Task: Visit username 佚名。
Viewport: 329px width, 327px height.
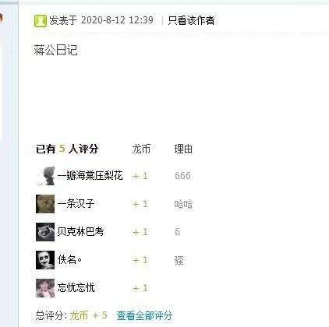Action: click(69, 259)
